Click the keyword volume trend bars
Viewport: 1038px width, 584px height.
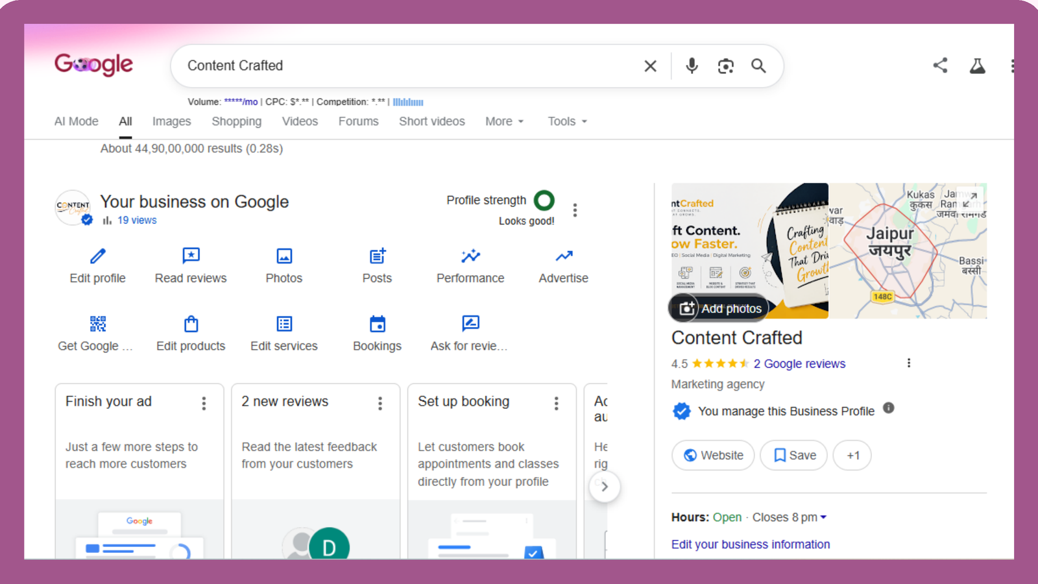(408, 102)
